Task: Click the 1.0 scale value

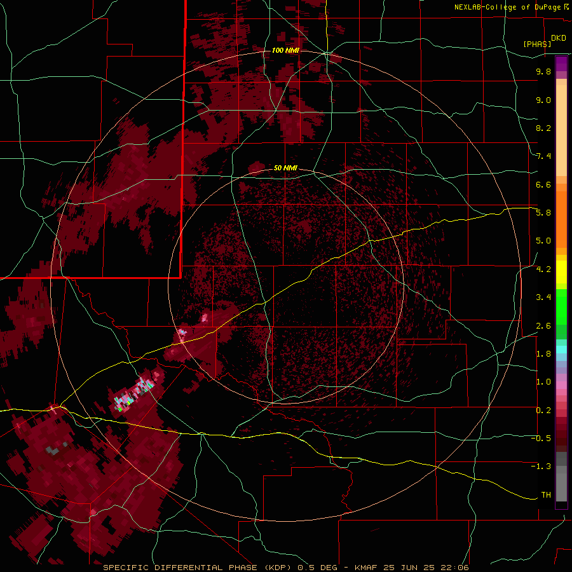Action: click(x=543, y=382)
